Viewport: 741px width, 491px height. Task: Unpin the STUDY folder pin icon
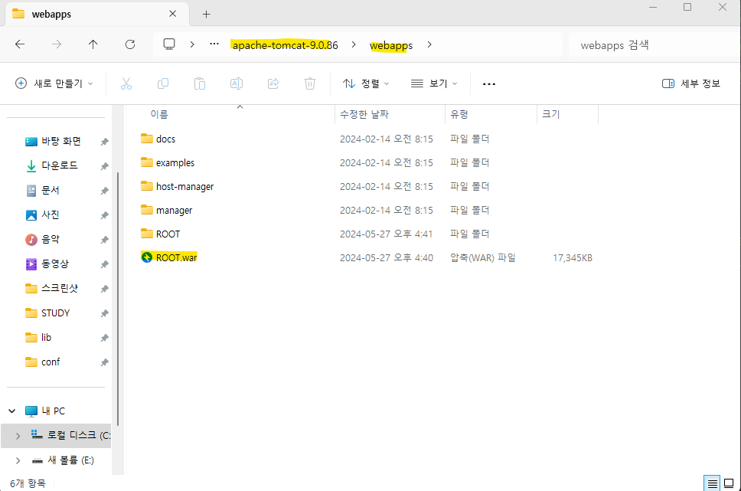[x=104, y=313]
